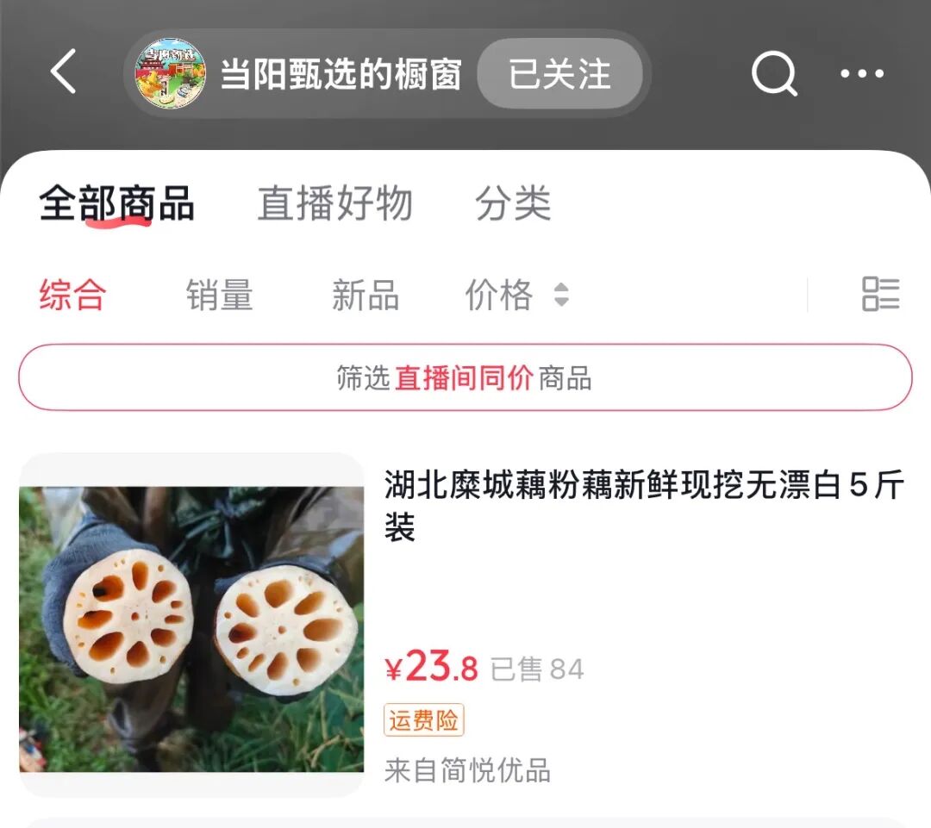This screenshot has height=828, width=931.
Task: Sort by 价格 label
Action: [x=499, y=295]
